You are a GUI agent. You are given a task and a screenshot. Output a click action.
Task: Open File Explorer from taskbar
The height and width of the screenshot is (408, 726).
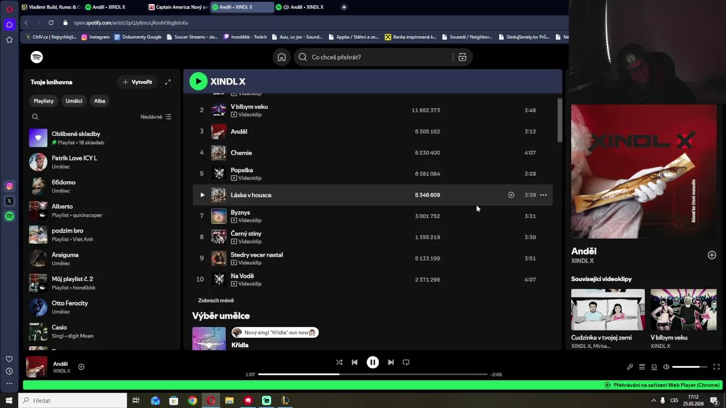[x=229, y=401]
